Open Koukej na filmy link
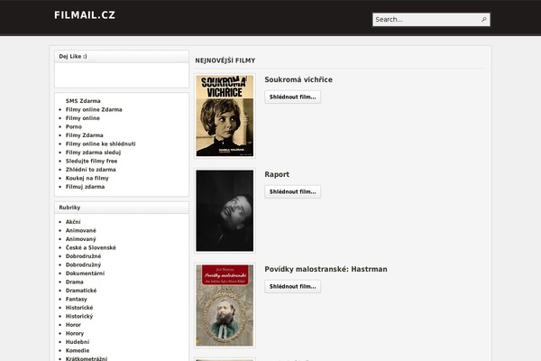The width and height of the screenshot is (541, 361). (x=87, y=179)
